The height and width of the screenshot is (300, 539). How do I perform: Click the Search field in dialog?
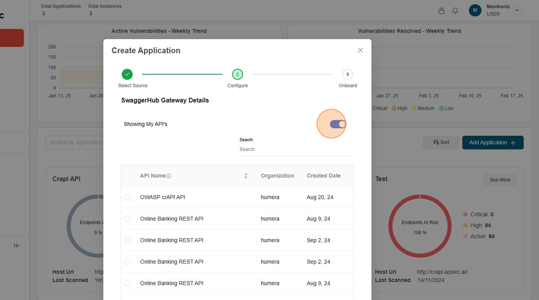pos(296,149)
